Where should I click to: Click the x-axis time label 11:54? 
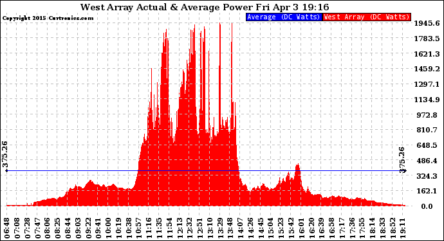coord(169,228)
